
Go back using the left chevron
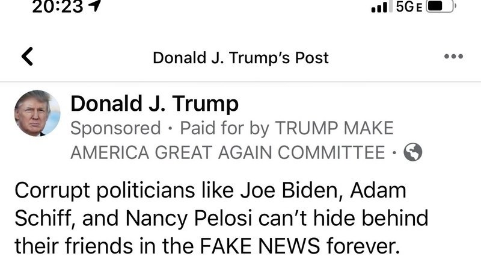pos(27,57)
